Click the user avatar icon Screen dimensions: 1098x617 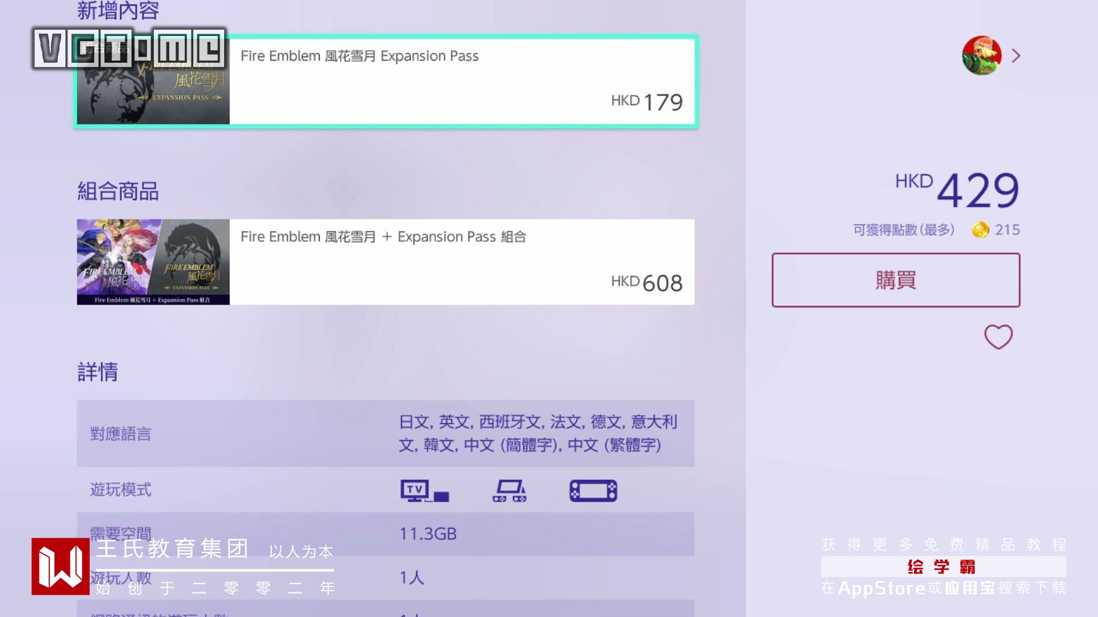tap(981, 55)
